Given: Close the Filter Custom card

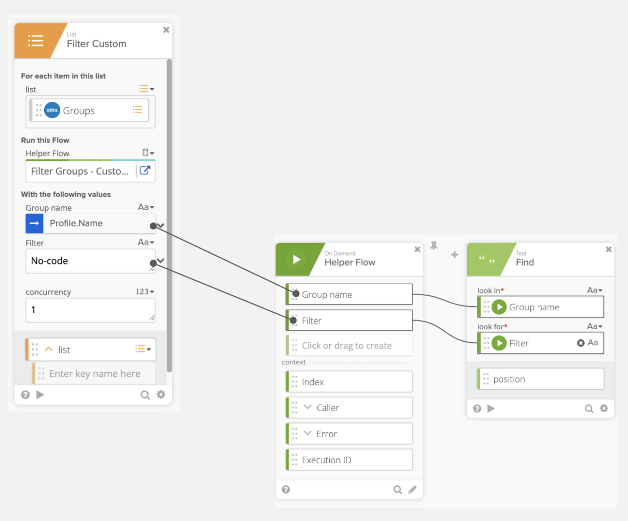Looking at the screenshot, I should tap(166, 30).
